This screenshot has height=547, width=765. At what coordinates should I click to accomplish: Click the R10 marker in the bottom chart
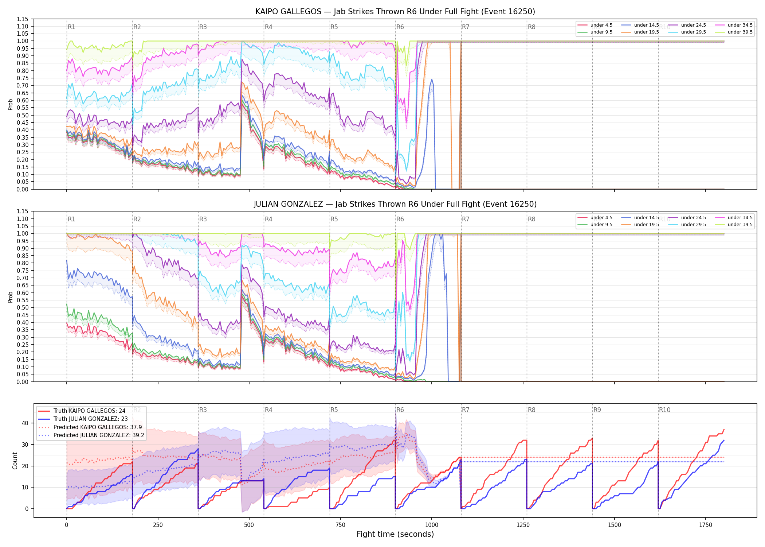point(664,410)
